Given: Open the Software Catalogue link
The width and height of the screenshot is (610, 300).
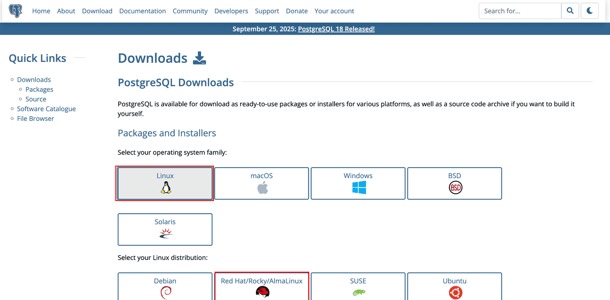Looking at the screenshot, I should 46,109.
